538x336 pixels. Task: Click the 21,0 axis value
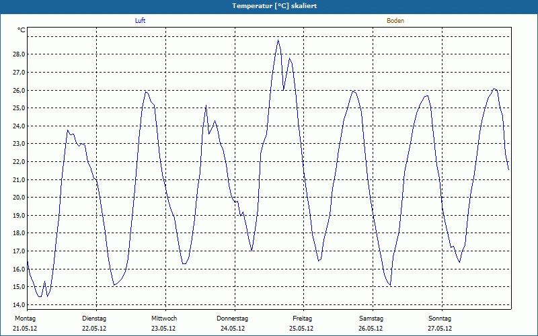[x=20, y=179]
